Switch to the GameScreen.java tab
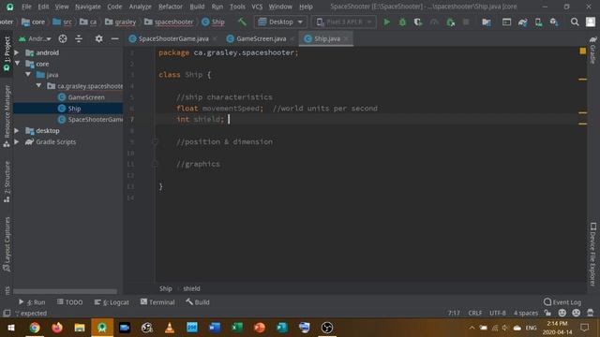 click(x=261, y=38)
